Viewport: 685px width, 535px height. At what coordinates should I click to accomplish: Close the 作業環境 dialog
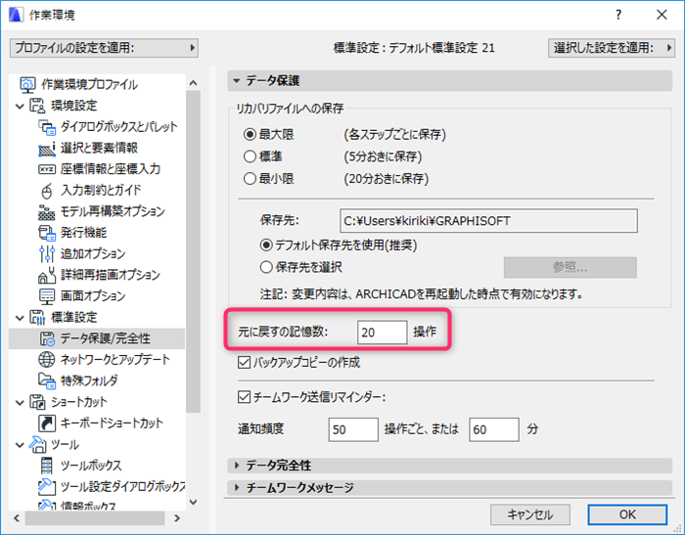pos(662,15)
